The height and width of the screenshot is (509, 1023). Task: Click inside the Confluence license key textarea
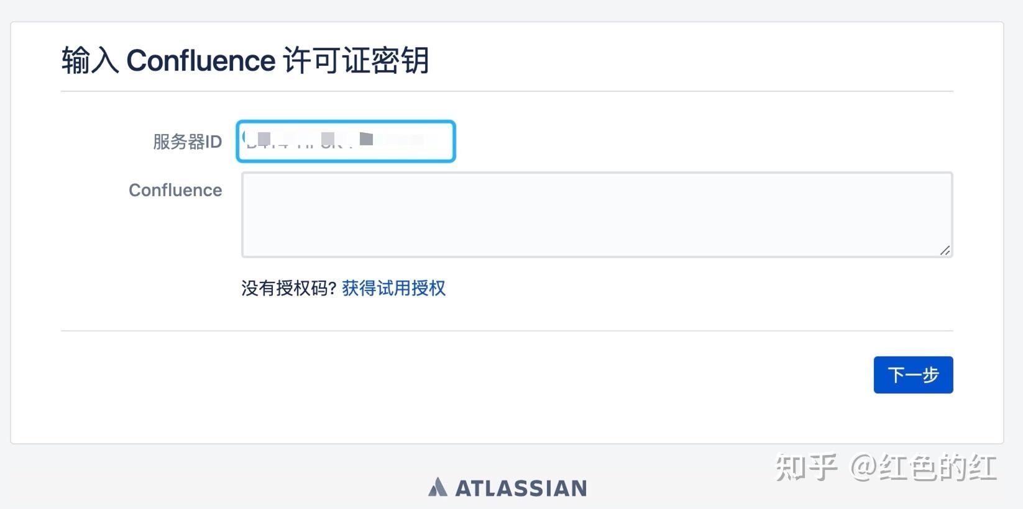click(597, 215)
